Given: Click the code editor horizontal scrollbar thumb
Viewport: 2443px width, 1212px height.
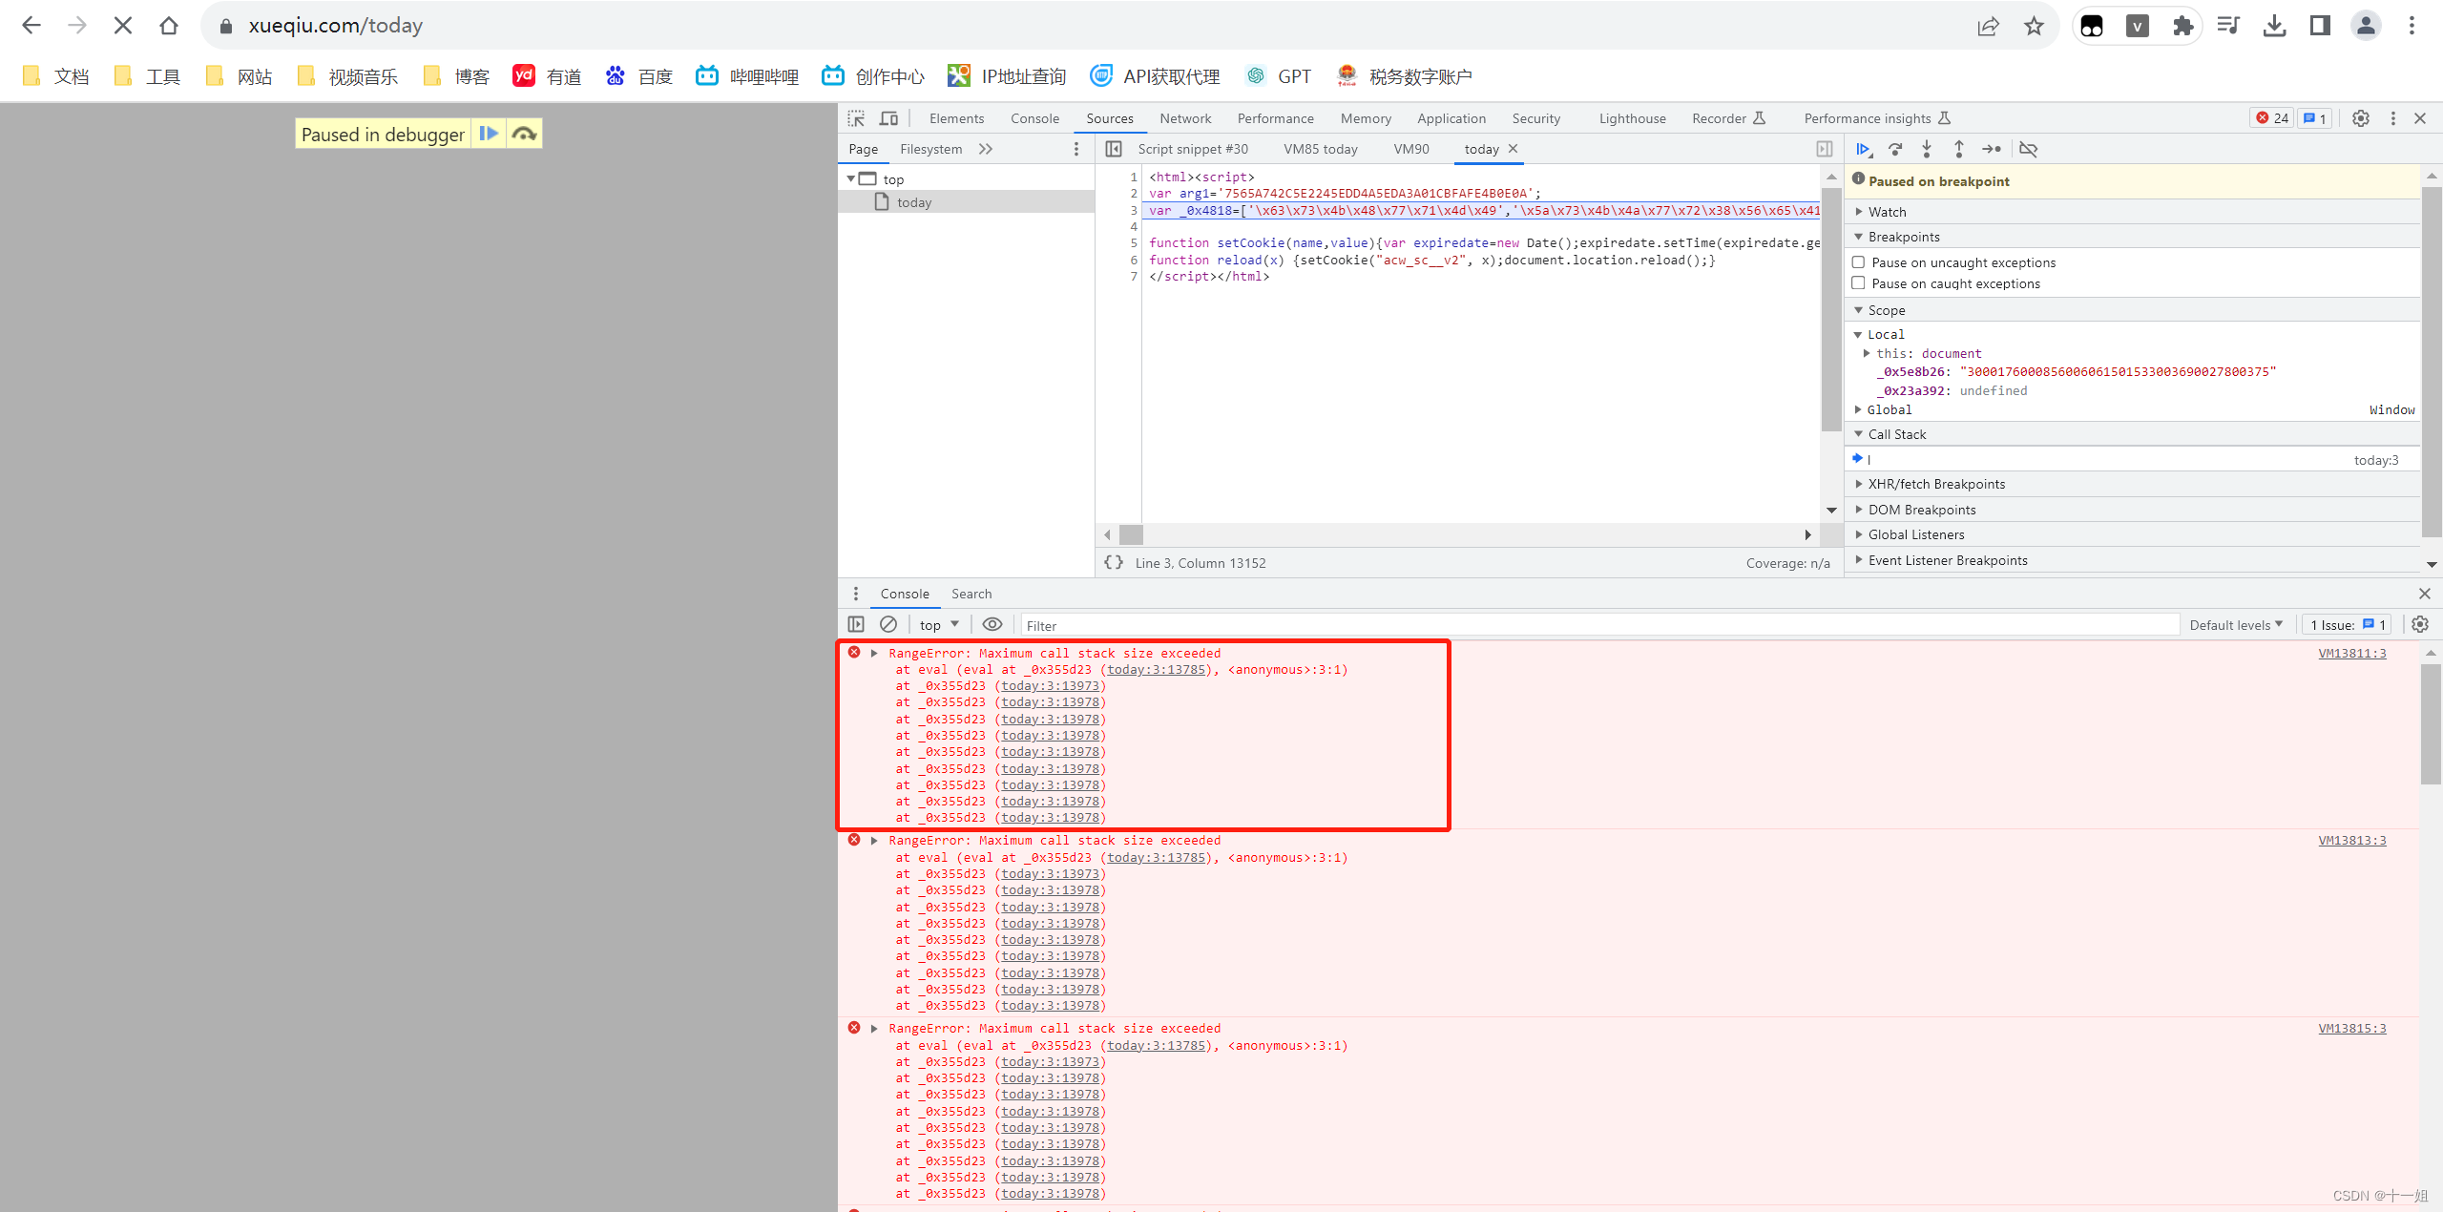Looking at the screenshot, I should tap(1132, 534).
